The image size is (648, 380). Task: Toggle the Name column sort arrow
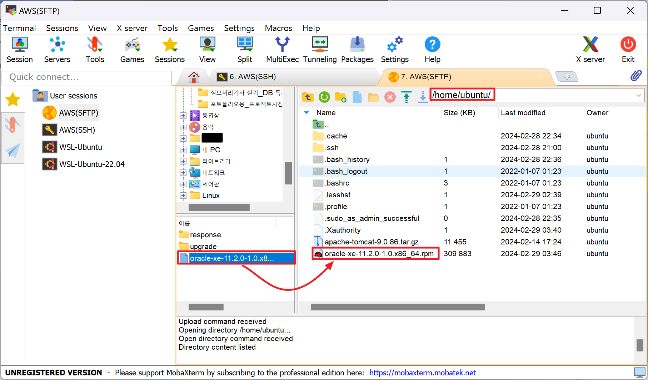(306, 113)
